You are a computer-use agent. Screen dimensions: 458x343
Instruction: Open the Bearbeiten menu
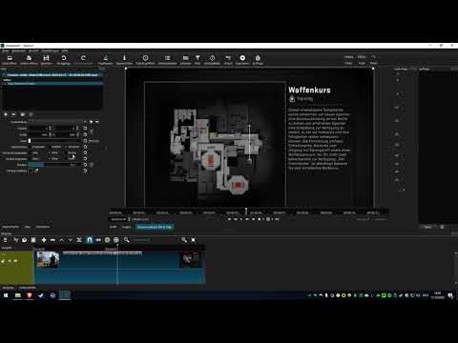(x=18, y=50)
